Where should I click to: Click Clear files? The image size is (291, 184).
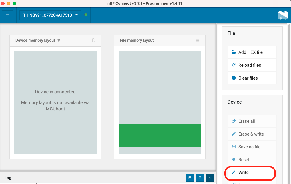[x=252, y=78]
